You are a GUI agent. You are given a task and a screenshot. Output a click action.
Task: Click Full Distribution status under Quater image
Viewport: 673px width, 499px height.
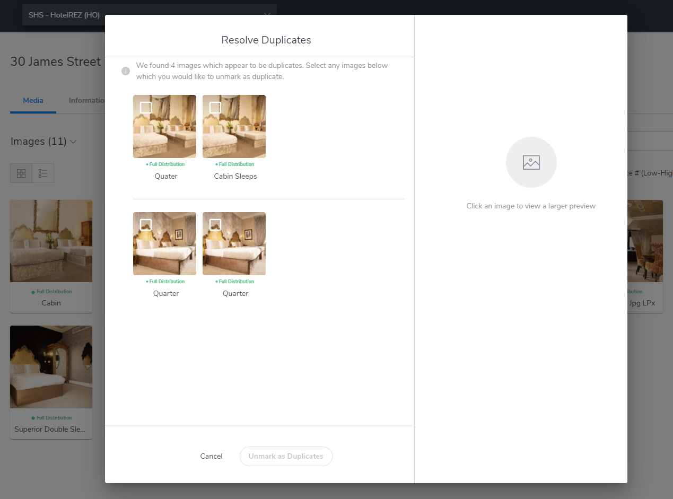165,164
